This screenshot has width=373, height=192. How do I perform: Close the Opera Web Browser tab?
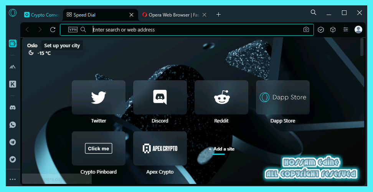[204, 15]
